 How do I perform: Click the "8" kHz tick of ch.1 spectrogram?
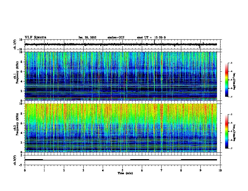click(22, 62)
